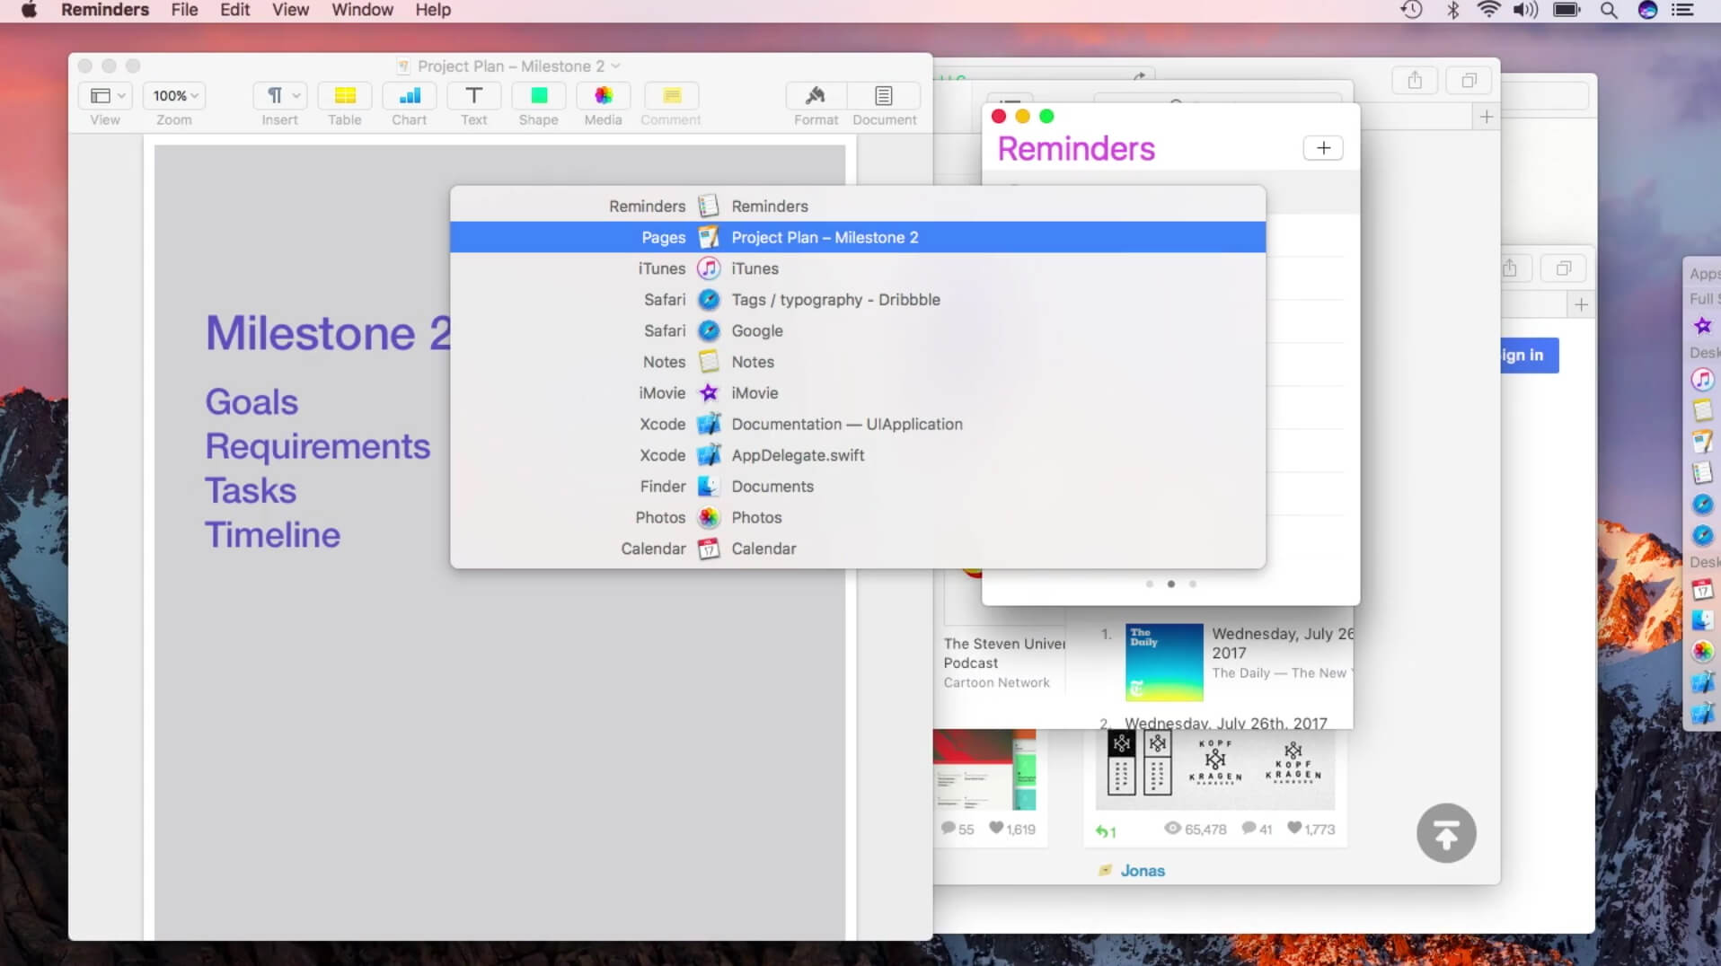
Task: Click the 'Requirements' line in Pages document
Action: pyautogui.click(x=318, y=446)
